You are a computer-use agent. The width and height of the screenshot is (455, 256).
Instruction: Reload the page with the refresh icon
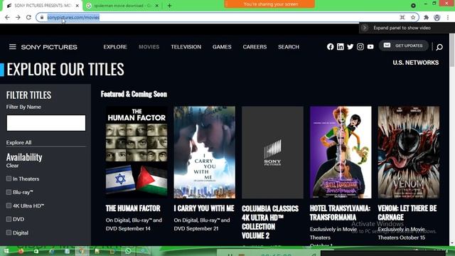[x=28, y=17]
